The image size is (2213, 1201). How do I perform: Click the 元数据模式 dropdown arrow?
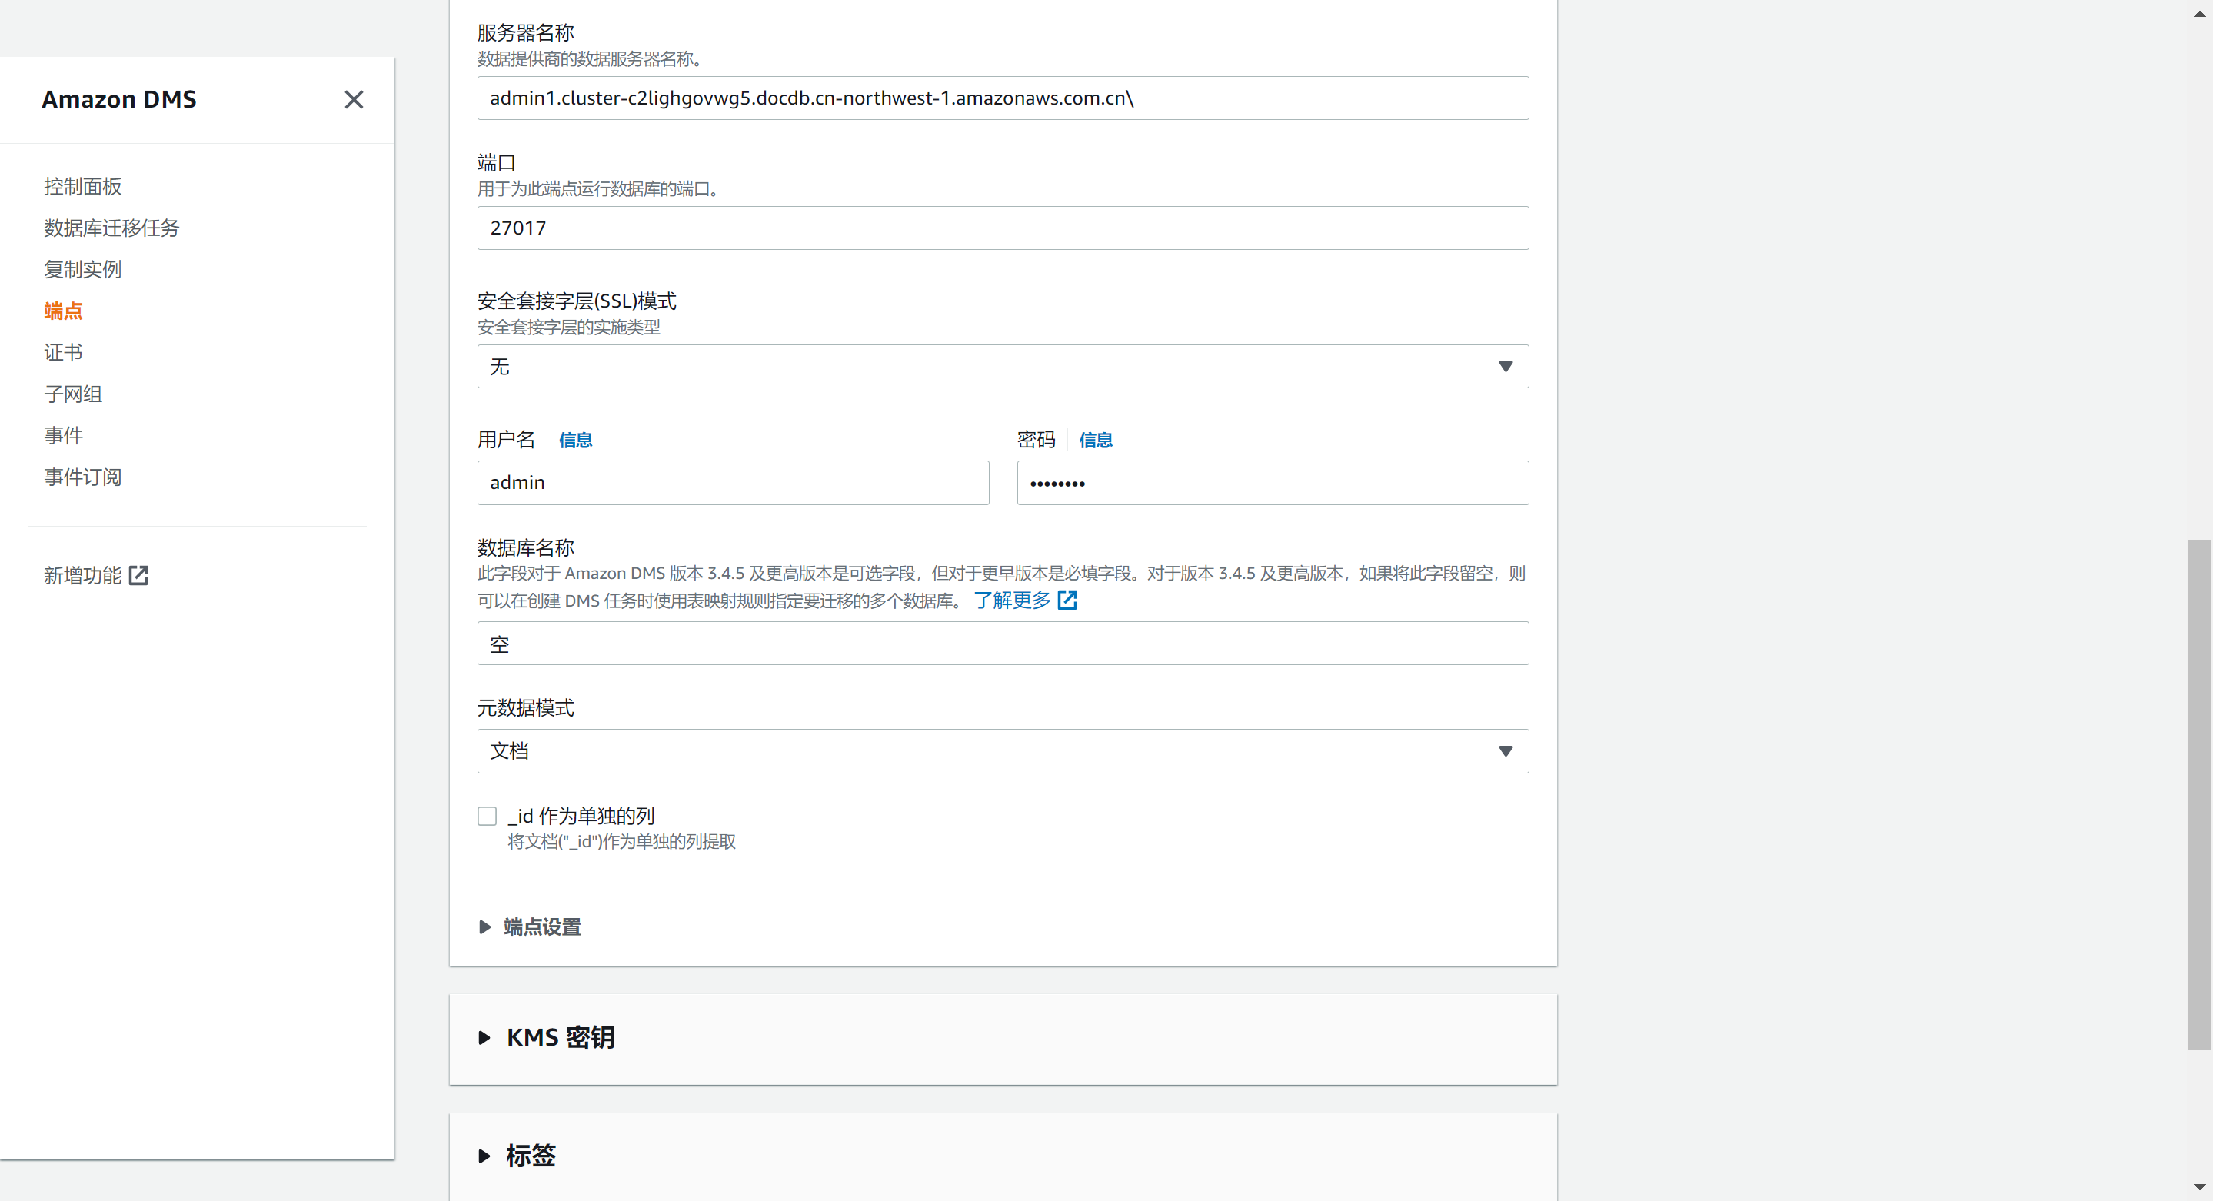[x=1505, y=752]
